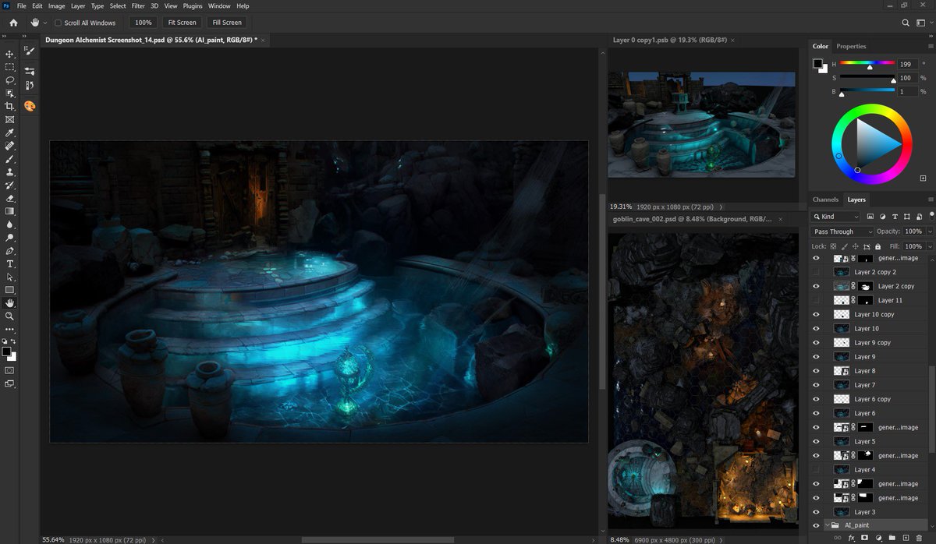Add layer style fx button
This screenshot has width=936, height=544.
(x=851, y=538)
